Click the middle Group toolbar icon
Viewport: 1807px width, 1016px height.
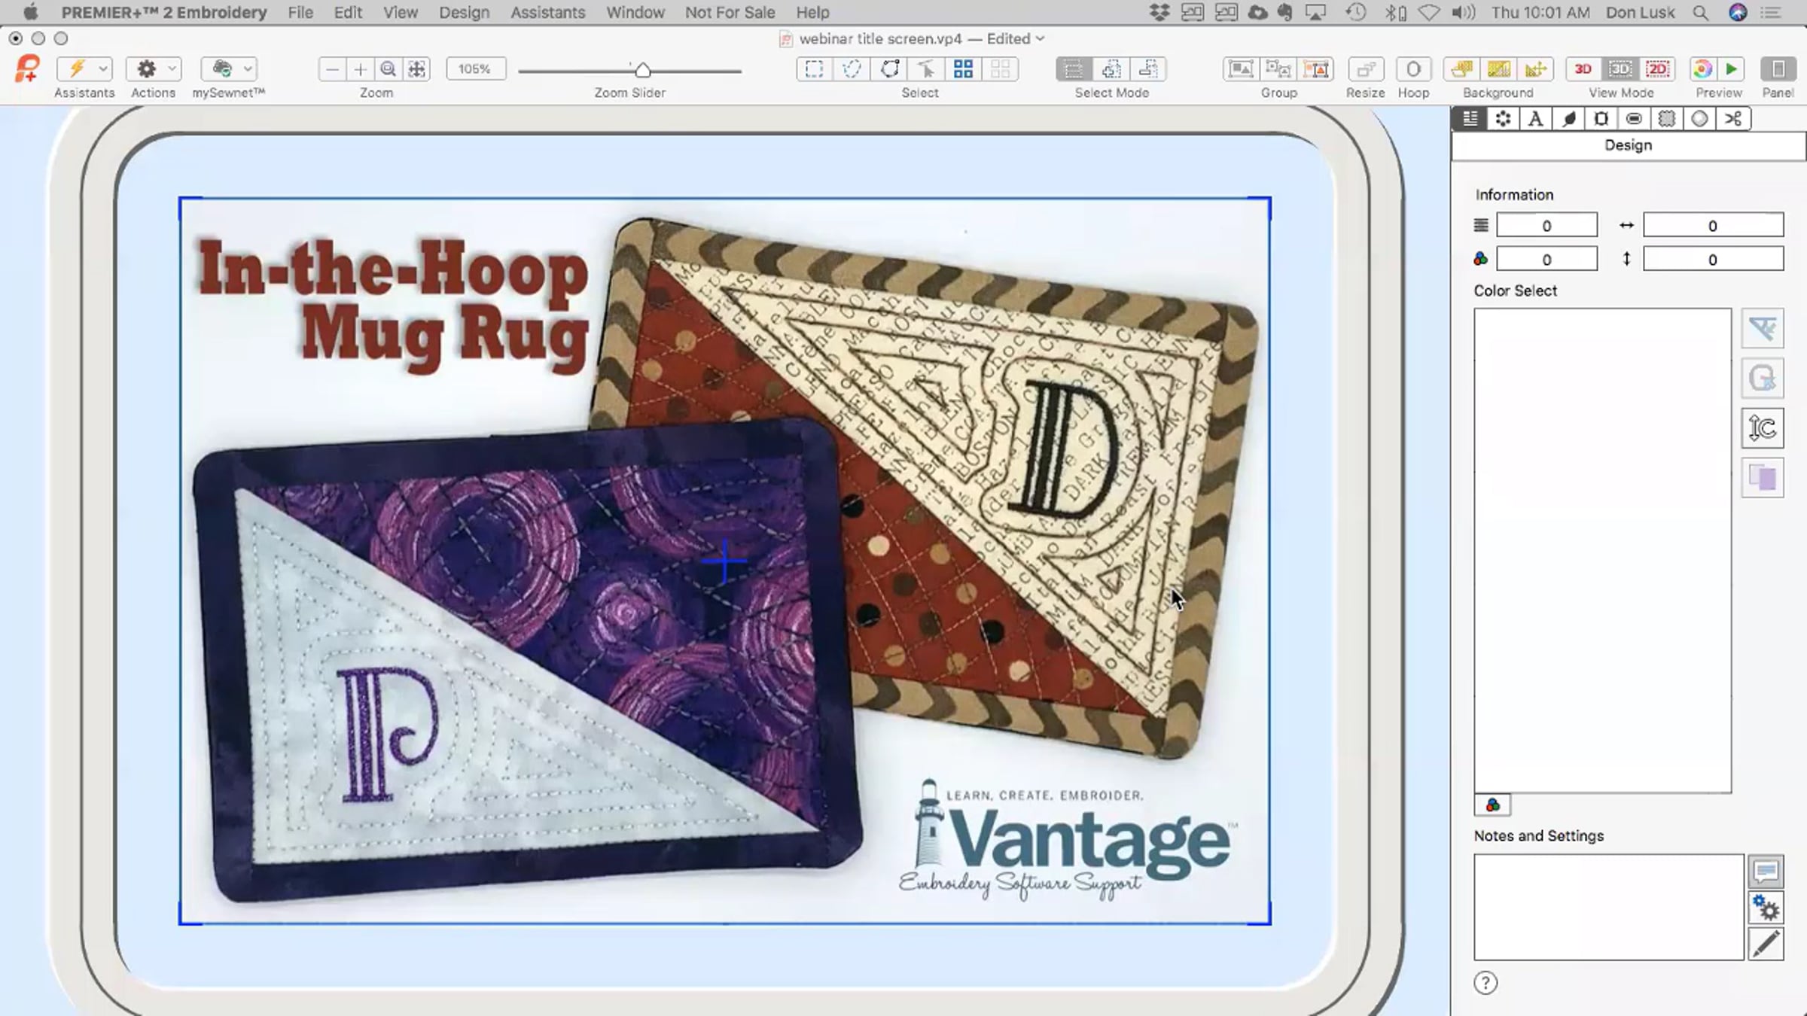click(1278, 69)
